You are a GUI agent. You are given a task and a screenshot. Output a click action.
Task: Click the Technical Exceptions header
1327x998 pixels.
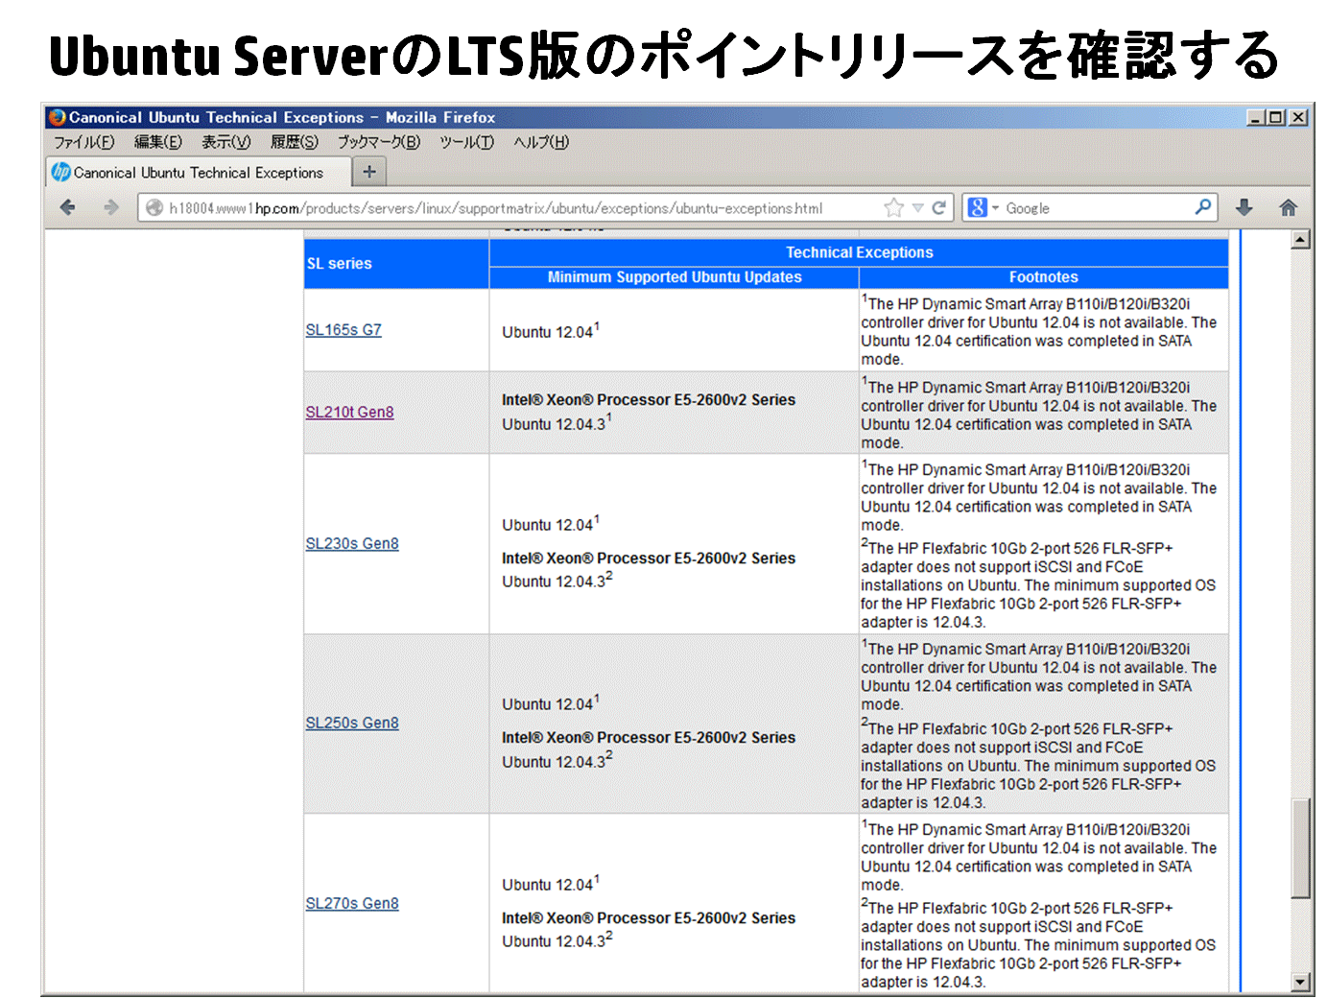(x=860, y=252)
